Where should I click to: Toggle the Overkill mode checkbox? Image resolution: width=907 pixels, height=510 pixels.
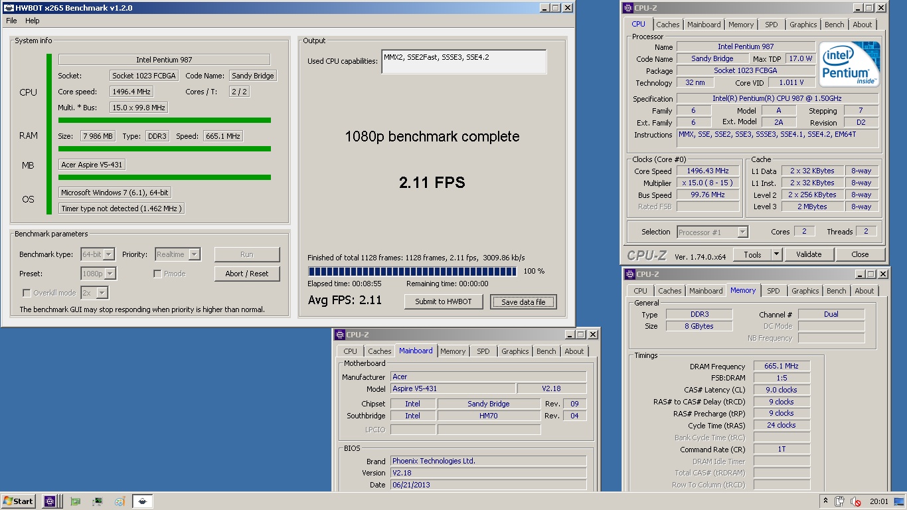click(x=27, y=293)
